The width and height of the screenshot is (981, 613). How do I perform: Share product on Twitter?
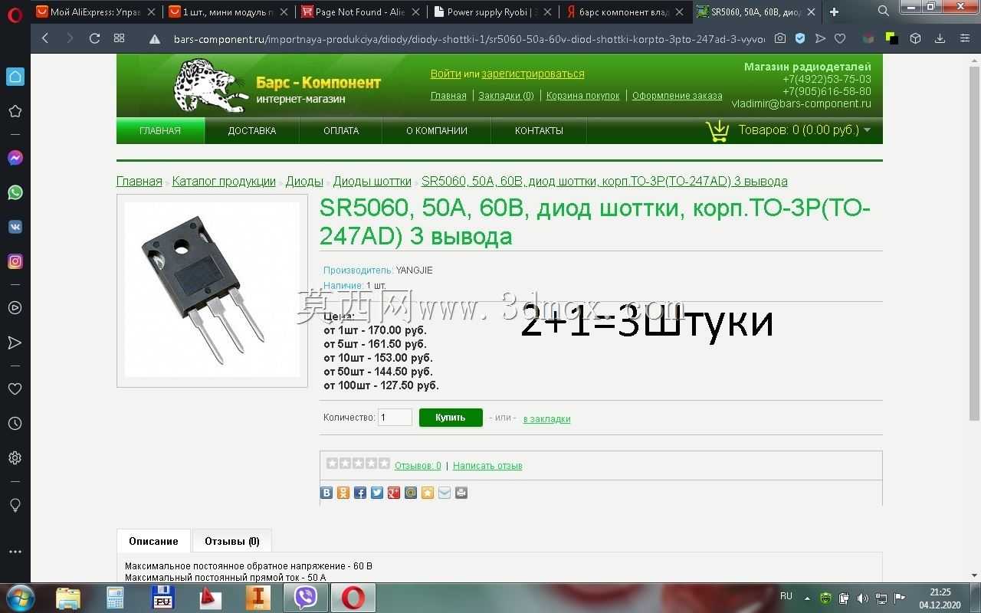click(377, 493)
